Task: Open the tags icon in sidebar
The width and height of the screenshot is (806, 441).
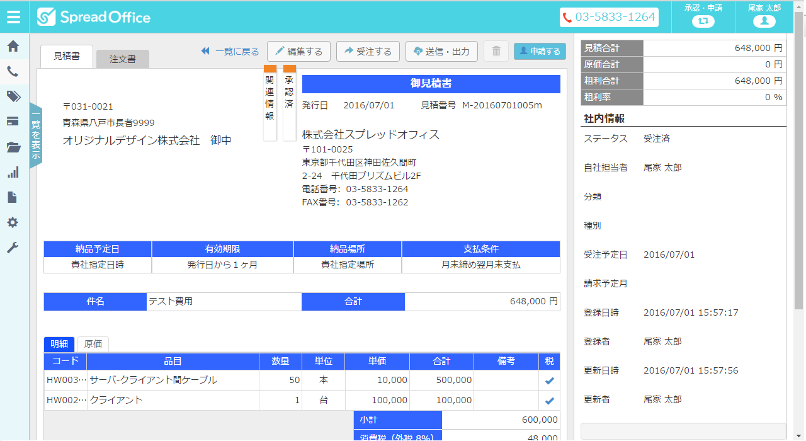Action: pyautogui.click(x=13, y=96)
